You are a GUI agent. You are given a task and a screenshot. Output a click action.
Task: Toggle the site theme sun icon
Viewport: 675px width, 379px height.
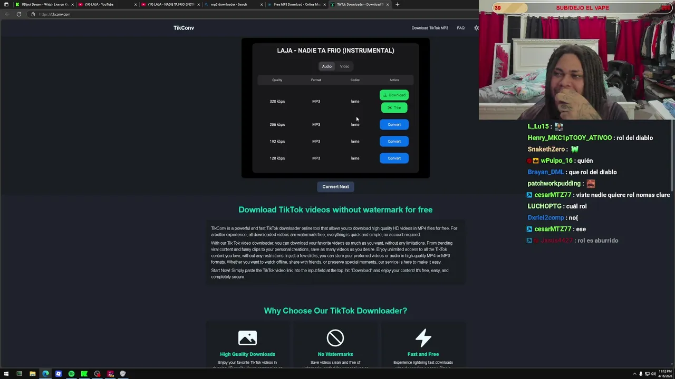tap(476, 28)
